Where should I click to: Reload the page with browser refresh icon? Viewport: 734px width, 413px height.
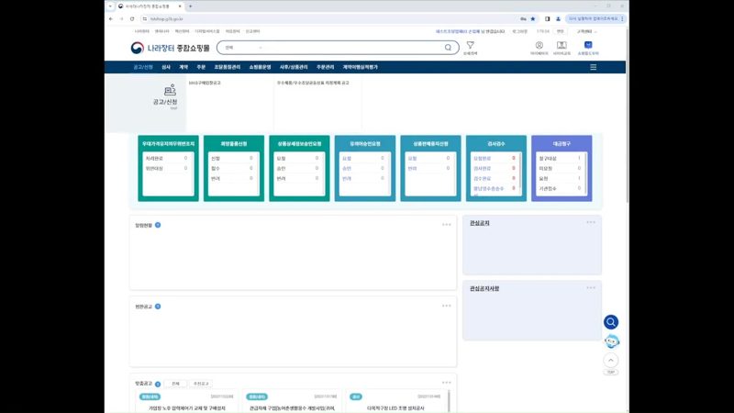132,18
